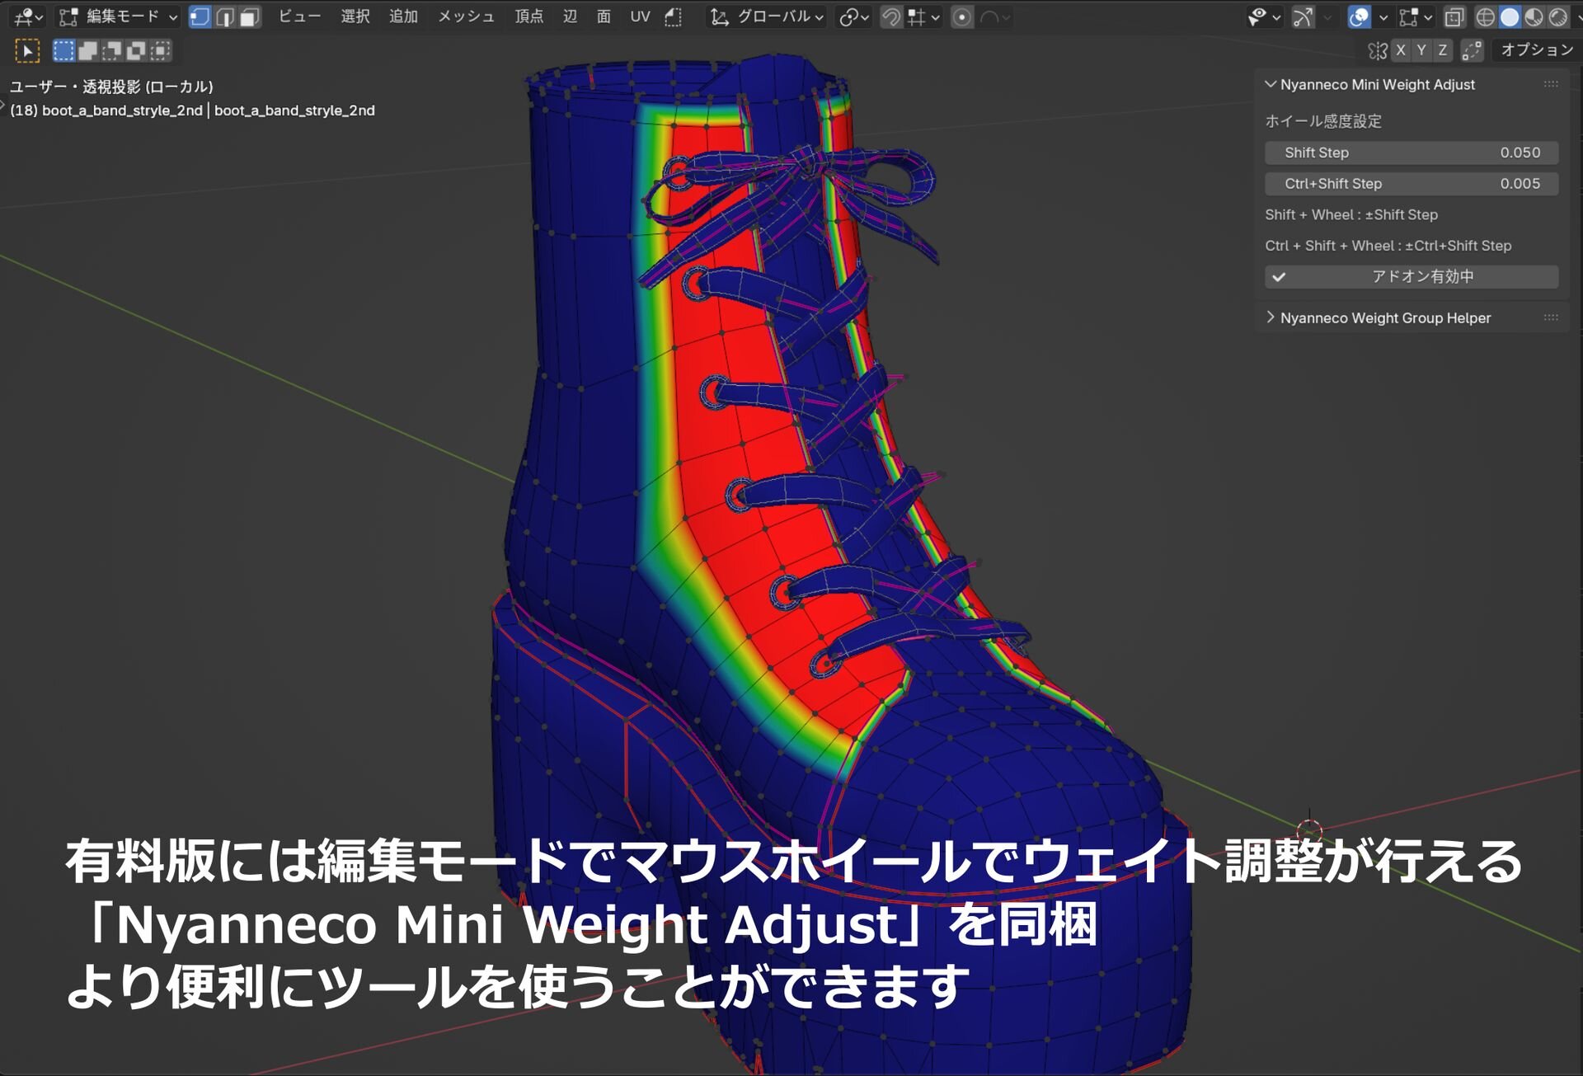
Task: Toggle viewport overlays display
Action: 1359,16
